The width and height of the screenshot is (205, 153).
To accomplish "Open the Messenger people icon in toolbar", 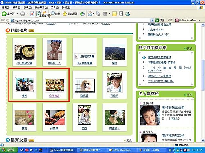I will pyautogui.click(x=127, y=14).
